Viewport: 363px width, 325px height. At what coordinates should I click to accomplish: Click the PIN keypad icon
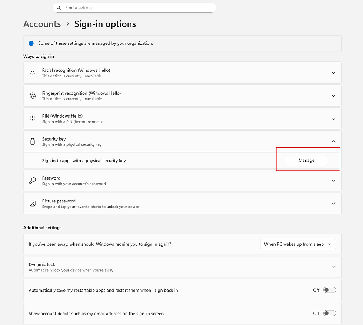[33, 118]
